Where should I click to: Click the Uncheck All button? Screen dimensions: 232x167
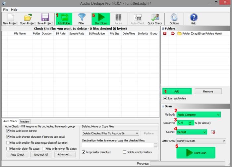point(41,155)
